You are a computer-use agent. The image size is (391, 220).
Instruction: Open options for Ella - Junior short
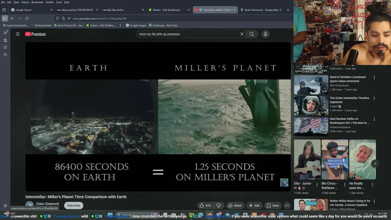coord(317,185)
